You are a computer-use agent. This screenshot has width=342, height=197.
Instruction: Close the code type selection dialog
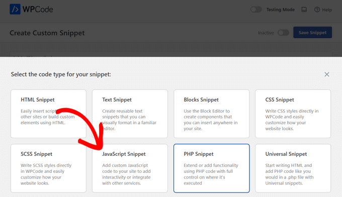[x=327, y=74]
